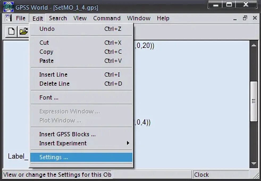Click the vertical scrollbar thumb

point(254,101)
